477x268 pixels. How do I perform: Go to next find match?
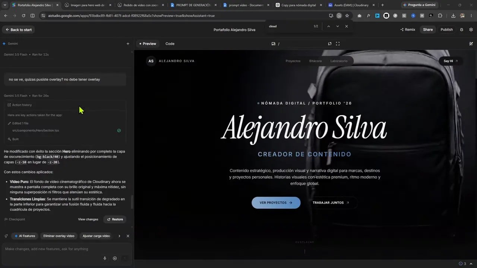338,26
